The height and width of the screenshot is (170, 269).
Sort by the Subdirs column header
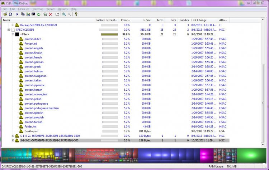click(x=184, y=20)
